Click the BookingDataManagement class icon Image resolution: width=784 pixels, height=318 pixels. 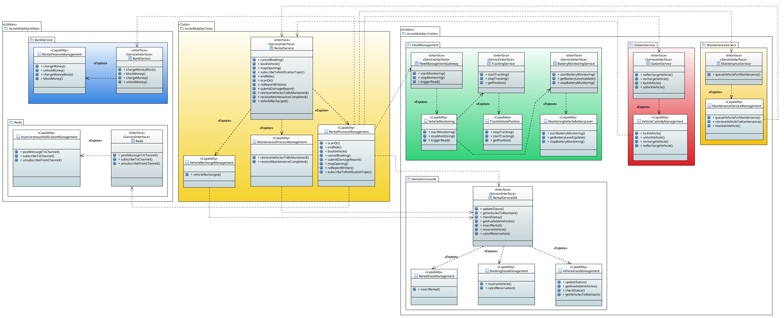coord(487,271)
